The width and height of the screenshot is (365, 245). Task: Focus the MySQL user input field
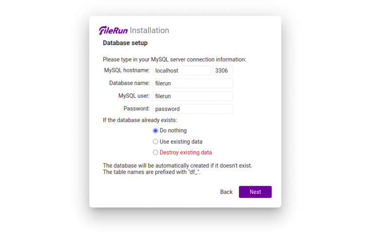pyautogui.click(x=193, y=96)
